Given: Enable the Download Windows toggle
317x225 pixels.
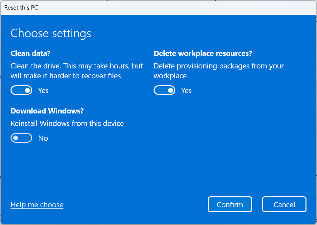Looking at the screenshot, I should (x=21, y=138).
